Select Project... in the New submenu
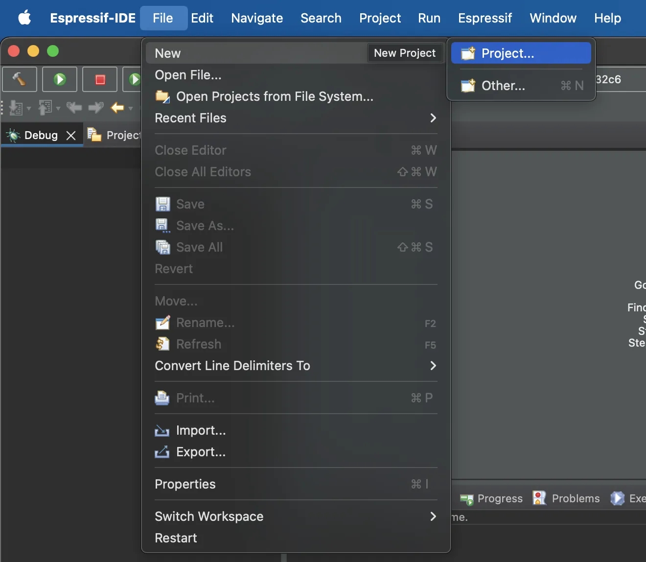 pyautogui.click(x=508, y=53)
